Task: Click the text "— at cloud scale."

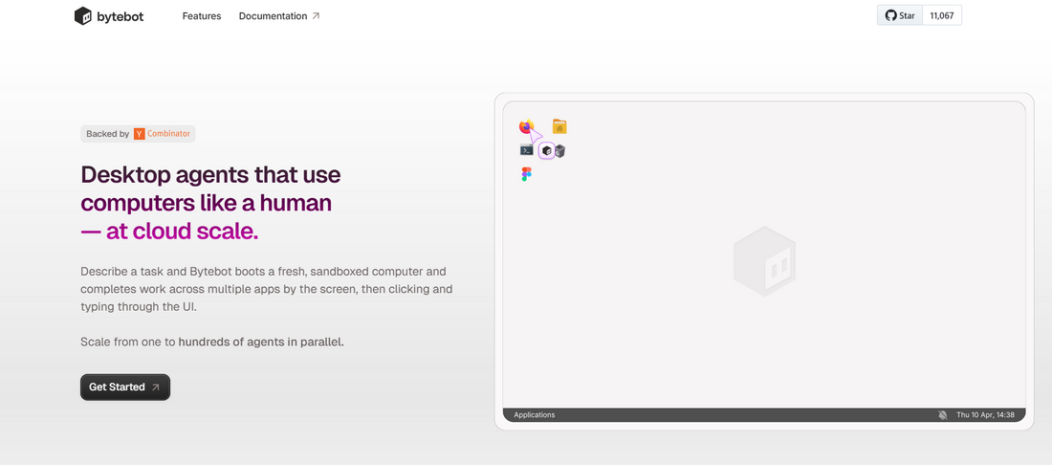Action: click(169, 232)
